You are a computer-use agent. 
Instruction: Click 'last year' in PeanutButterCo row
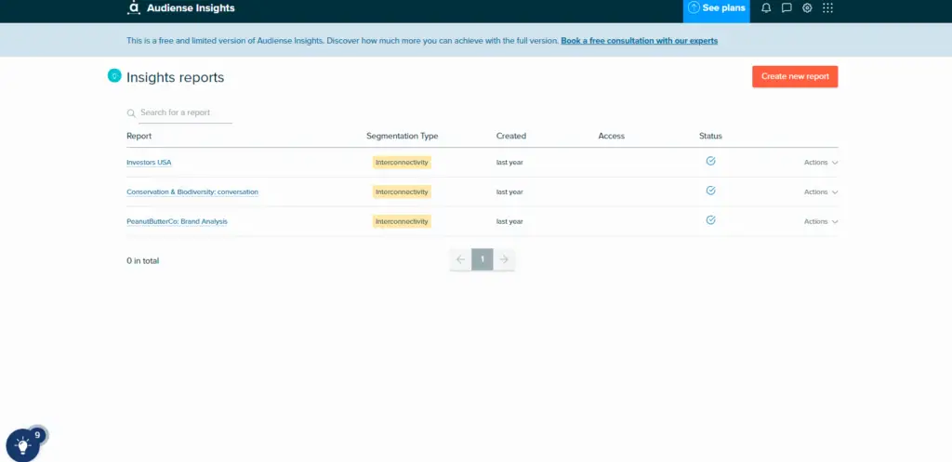point(509,221)
